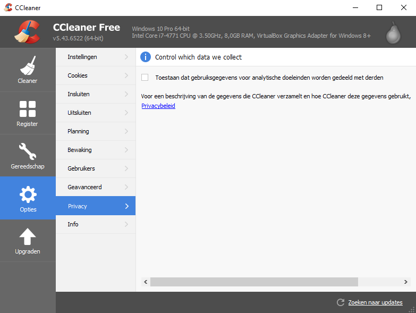The height and width of the screenshot is (313, 416).
Task: Click the Opties gear icon
Action: [x=28, y=194]
